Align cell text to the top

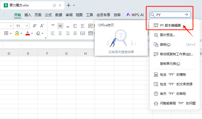(53, 26)
